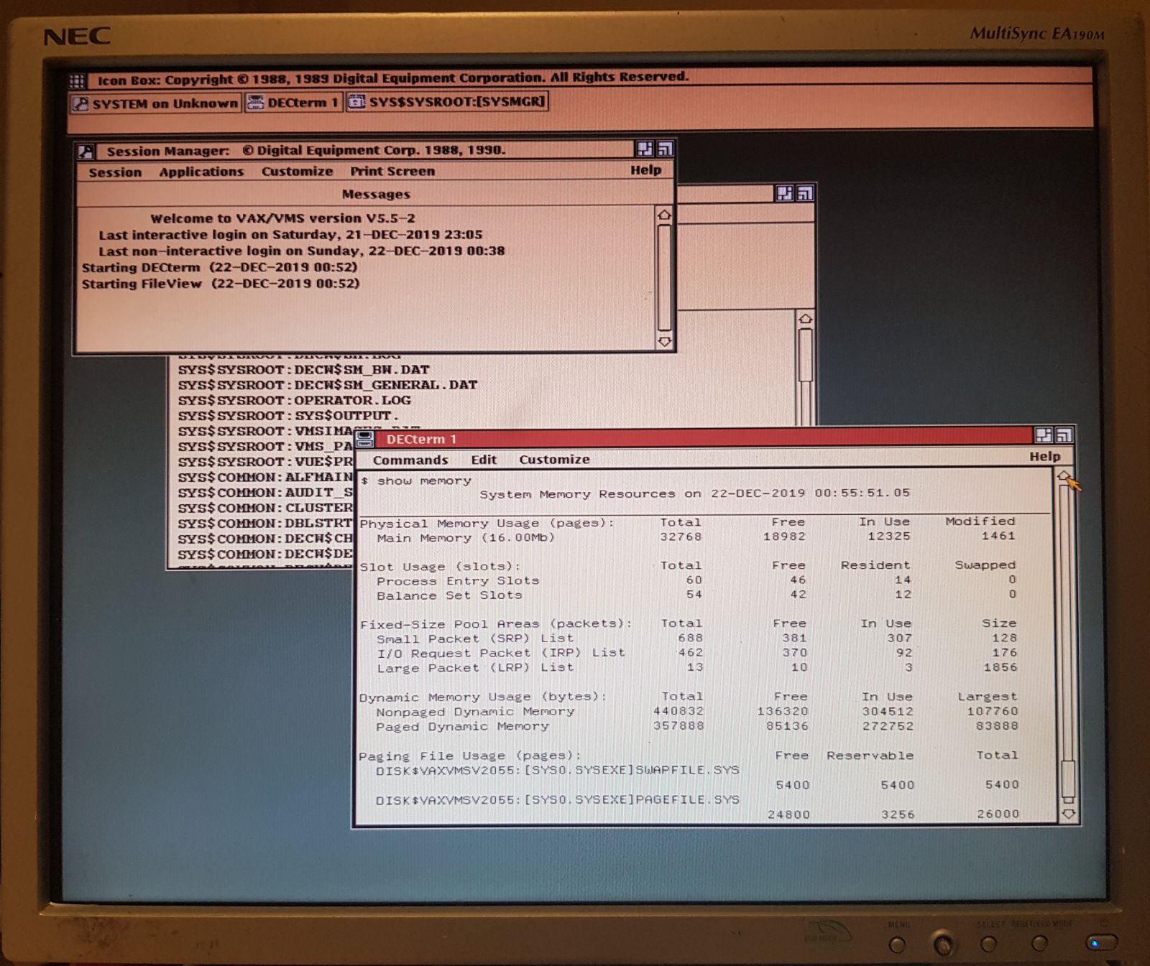The width and height of the screenshot is (1150, 966).
Task: Open the Edit menu in DECterm
Action: [x=484, y=460]
